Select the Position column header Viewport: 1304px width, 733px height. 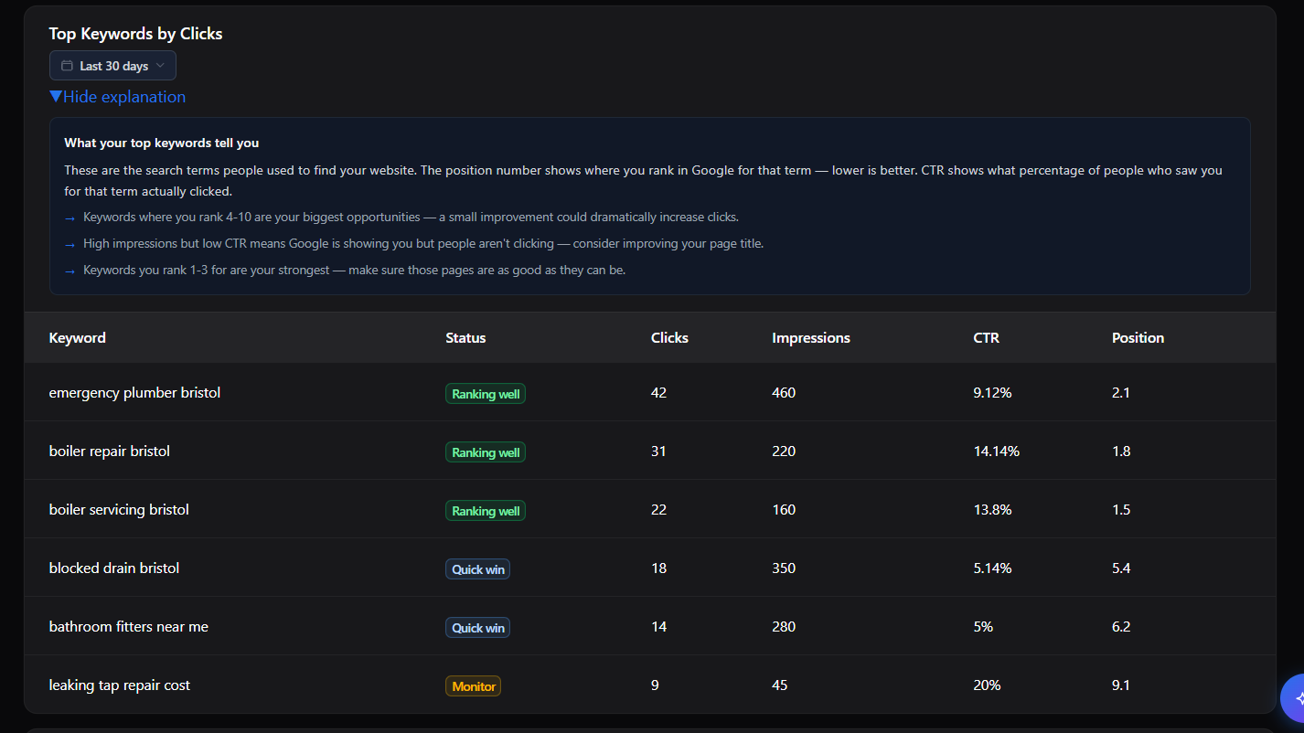pos(1138,338)
